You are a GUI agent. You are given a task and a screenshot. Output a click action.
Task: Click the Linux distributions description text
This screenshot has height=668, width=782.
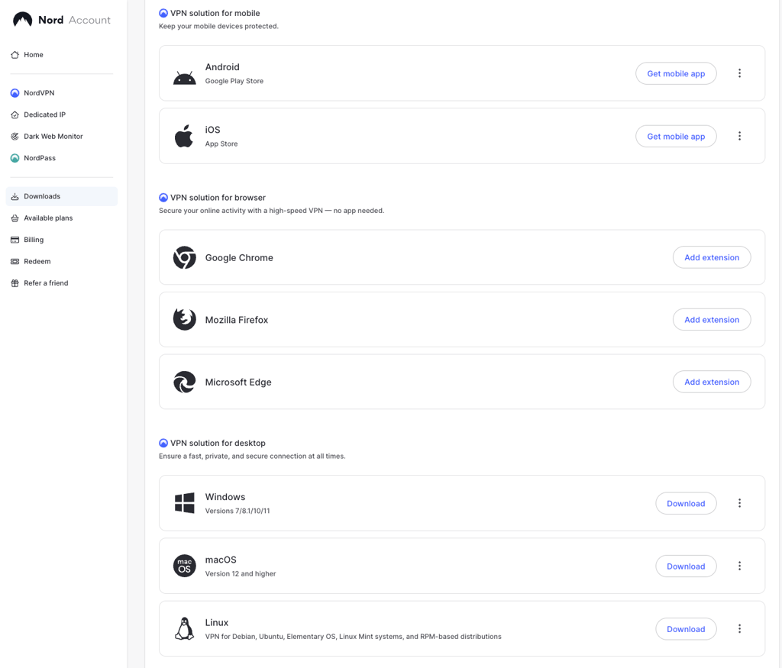point(353,637)
